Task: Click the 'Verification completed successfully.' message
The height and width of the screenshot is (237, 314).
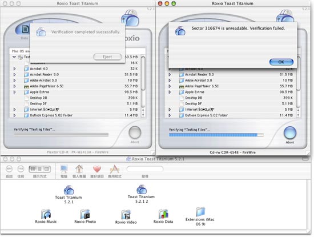Action: tap(86, 32)
